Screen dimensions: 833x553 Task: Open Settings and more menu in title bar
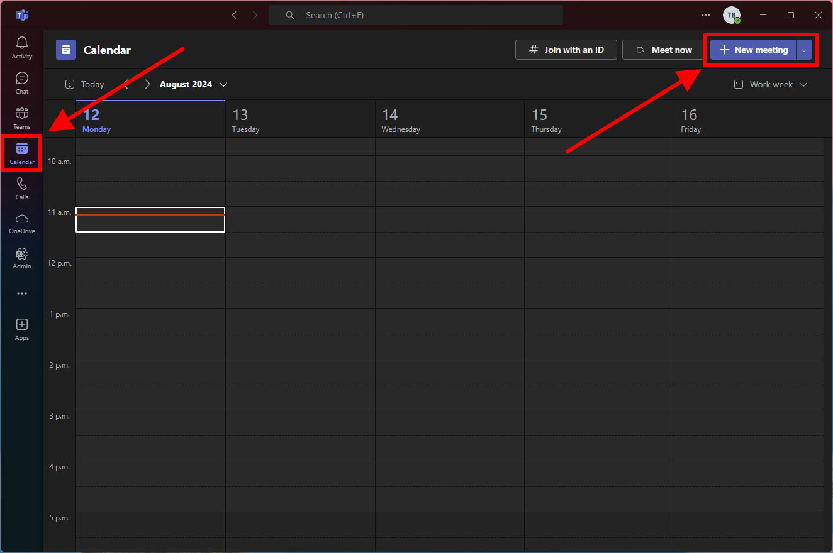coord(706,15)
